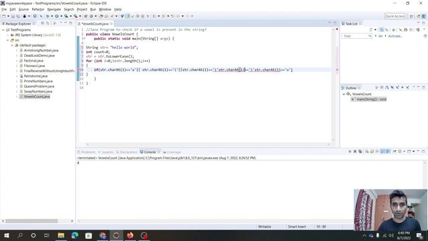428x241 pixels.
Task: Collapse the VowelsCount class in Outline
Action: click(344, 94)
